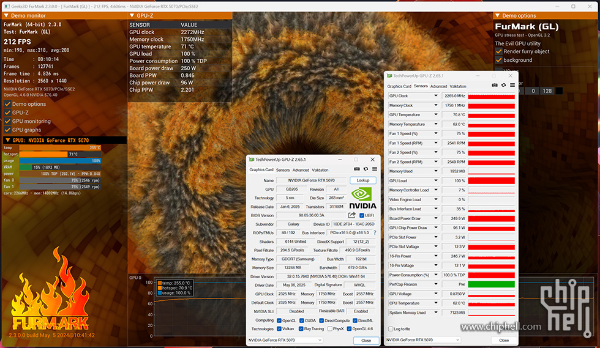Click the NVIDIA logo in GPU-Z

[x=362, y=198]
